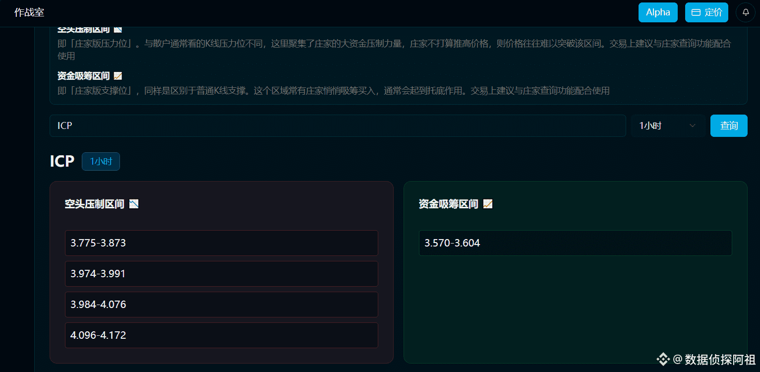Click the card icon in 定价 button
Image resolution: width=760 pixels, height=372 pixels.
click(x=696, y=12)
